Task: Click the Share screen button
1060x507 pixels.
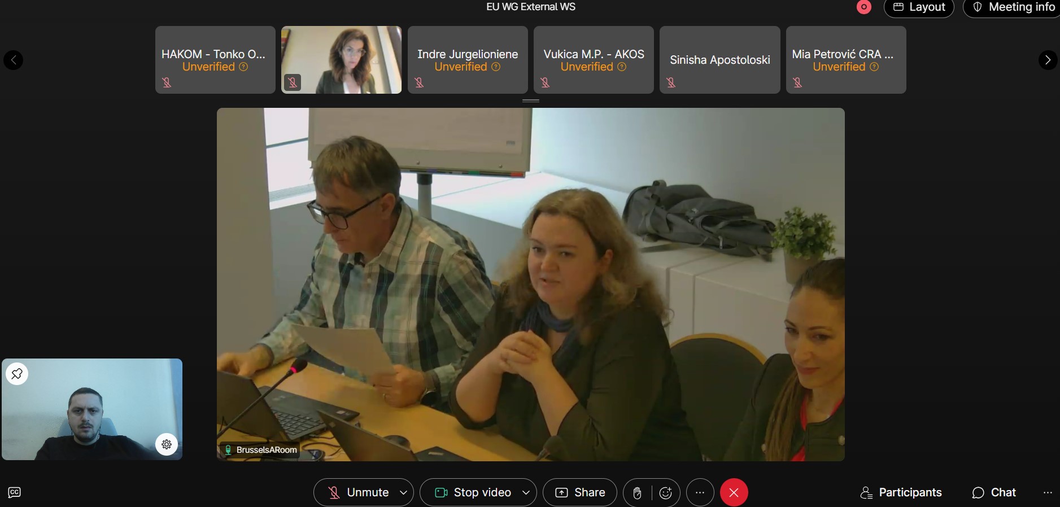Action: point(580,492)
